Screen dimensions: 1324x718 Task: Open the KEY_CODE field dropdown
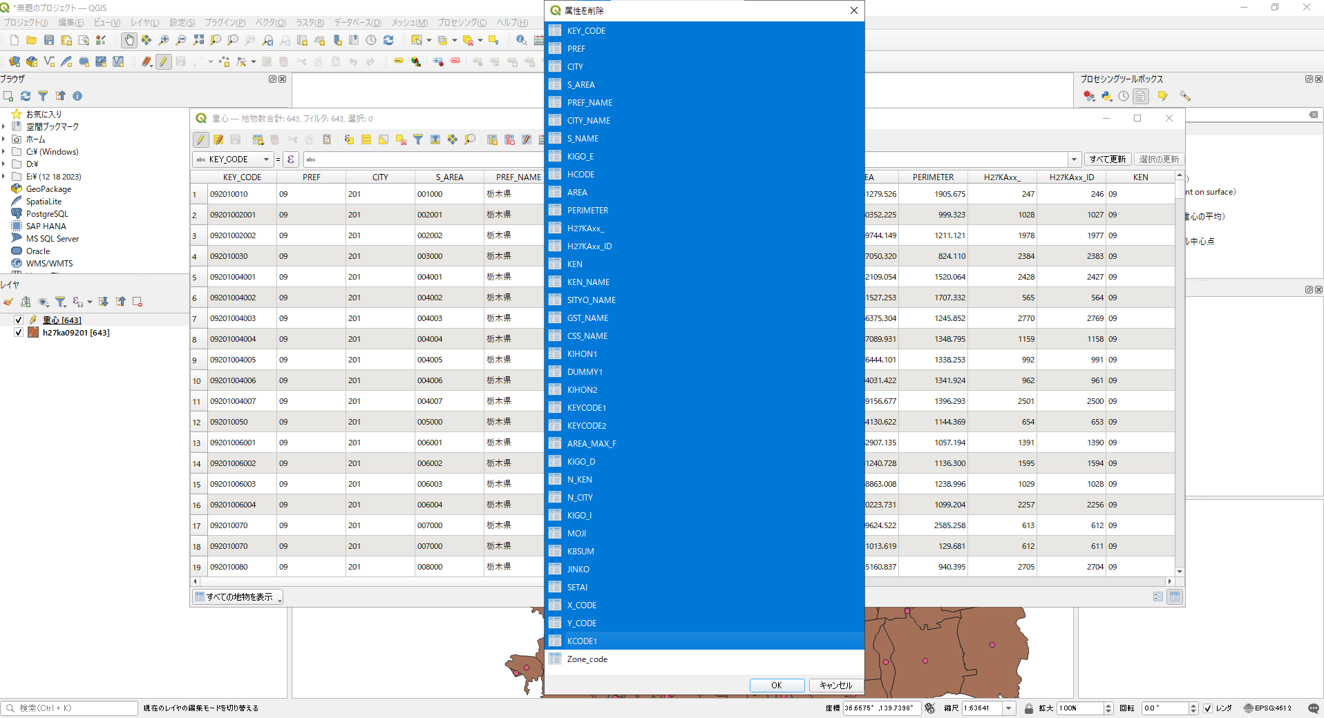(x=266, y=159)
